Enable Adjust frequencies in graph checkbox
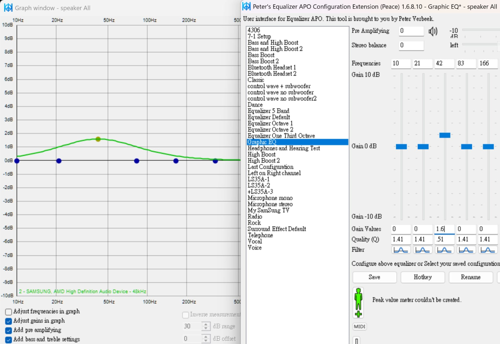 [8, 312]
